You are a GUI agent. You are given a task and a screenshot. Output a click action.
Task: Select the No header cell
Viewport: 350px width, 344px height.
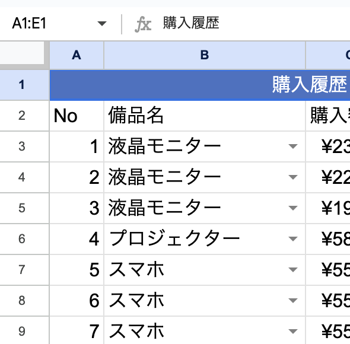(x=77, y=116)
